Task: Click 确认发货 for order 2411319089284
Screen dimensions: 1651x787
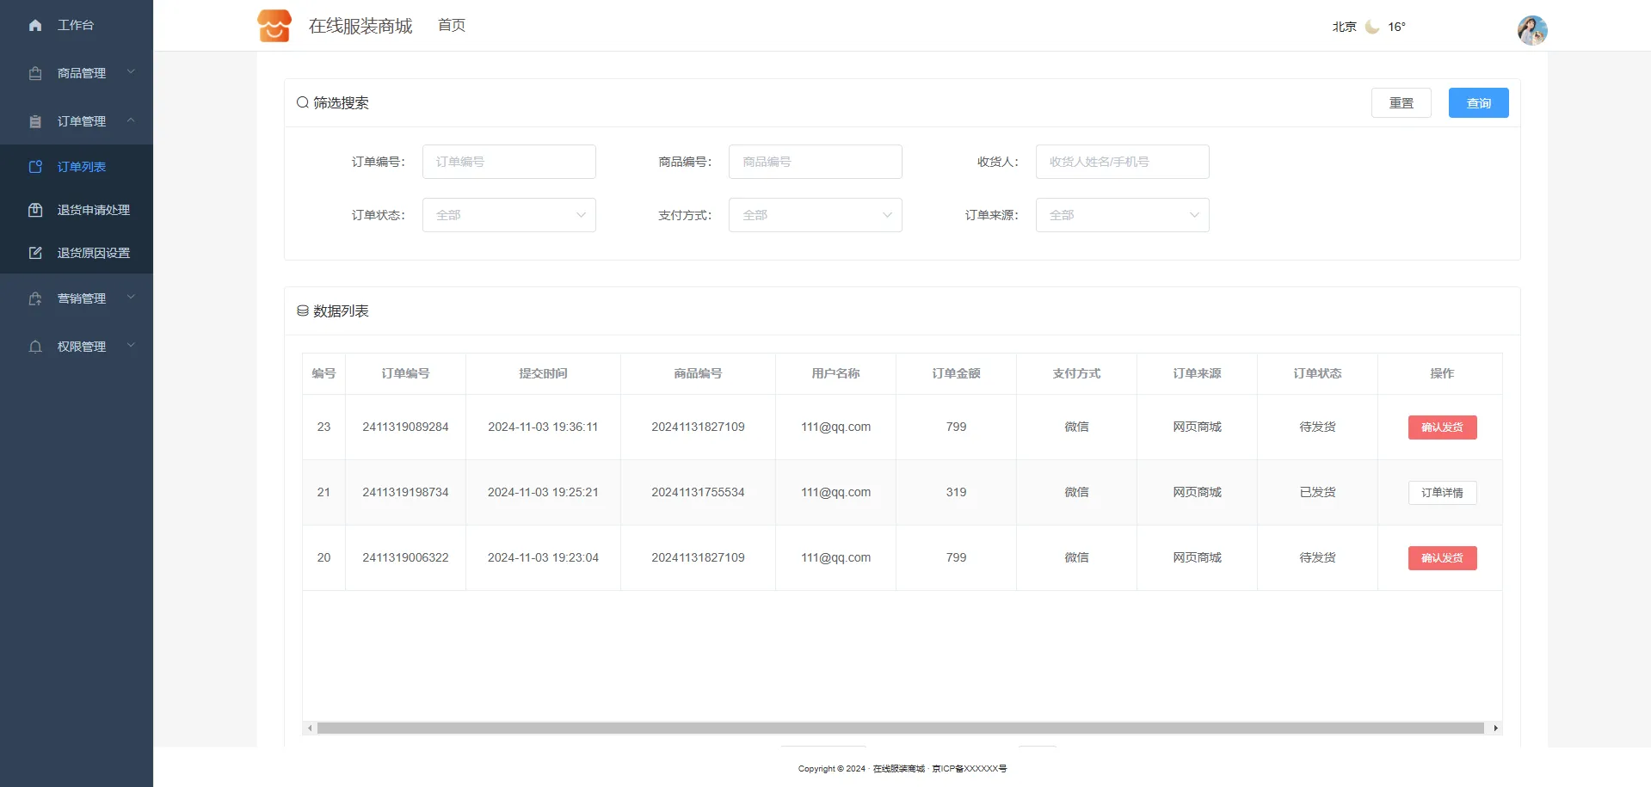Action: pyautogui.click(x=1442, y=427)
